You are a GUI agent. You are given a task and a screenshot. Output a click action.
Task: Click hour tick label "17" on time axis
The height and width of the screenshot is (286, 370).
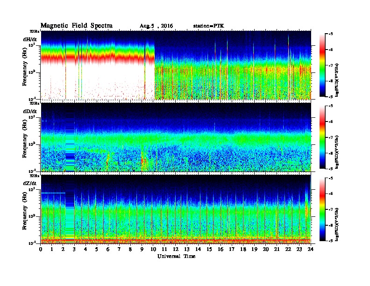232,250
